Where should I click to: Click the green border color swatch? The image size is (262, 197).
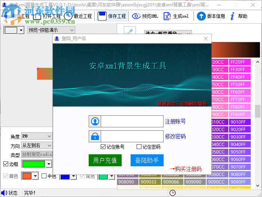[34, 164]
